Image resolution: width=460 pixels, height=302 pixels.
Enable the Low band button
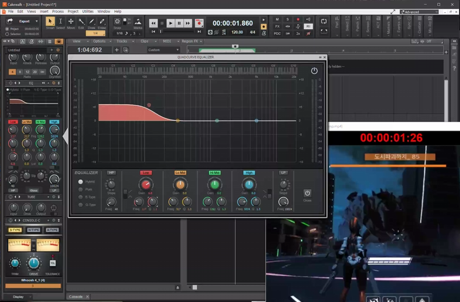pos(146,173)
